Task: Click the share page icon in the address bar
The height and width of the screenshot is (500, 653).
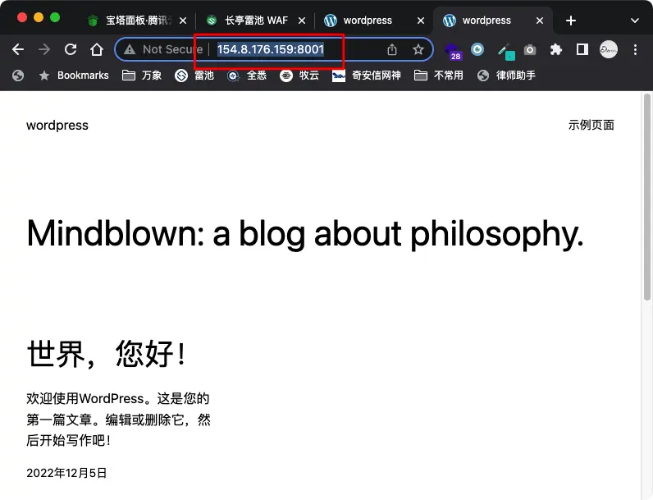Action: pyautogui.click(x=392, y=49)
